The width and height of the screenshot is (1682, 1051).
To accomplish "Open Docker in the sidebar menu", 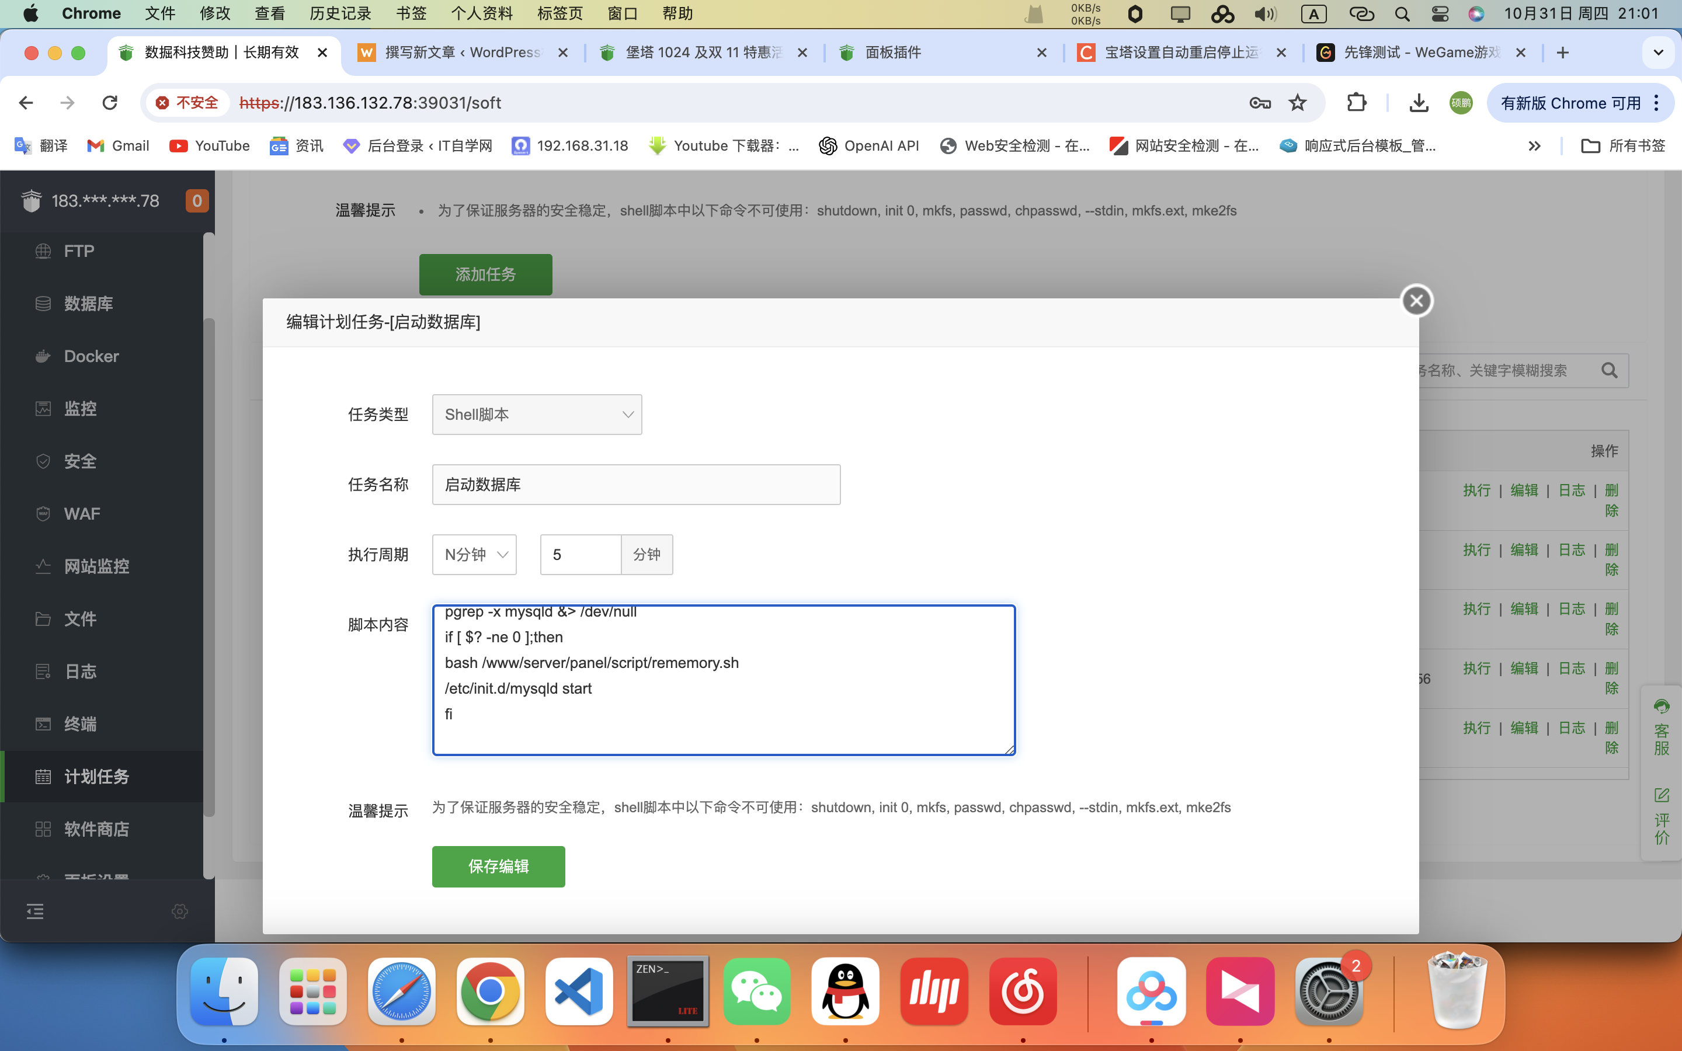I will click(91, 356).
